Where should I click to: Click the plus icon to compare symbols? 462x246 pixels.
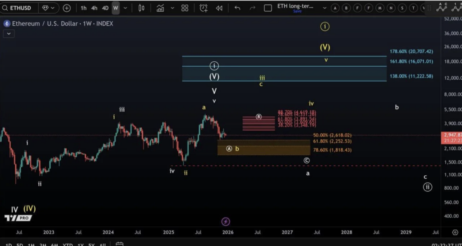pyautogui.click(x=67, y=8)
